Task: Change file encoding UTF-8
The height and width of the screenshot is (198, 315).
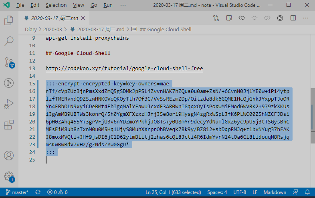Action: [240, 192]
